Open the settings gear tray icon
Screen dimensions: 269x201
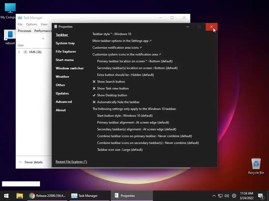click(x=234, y=196)
